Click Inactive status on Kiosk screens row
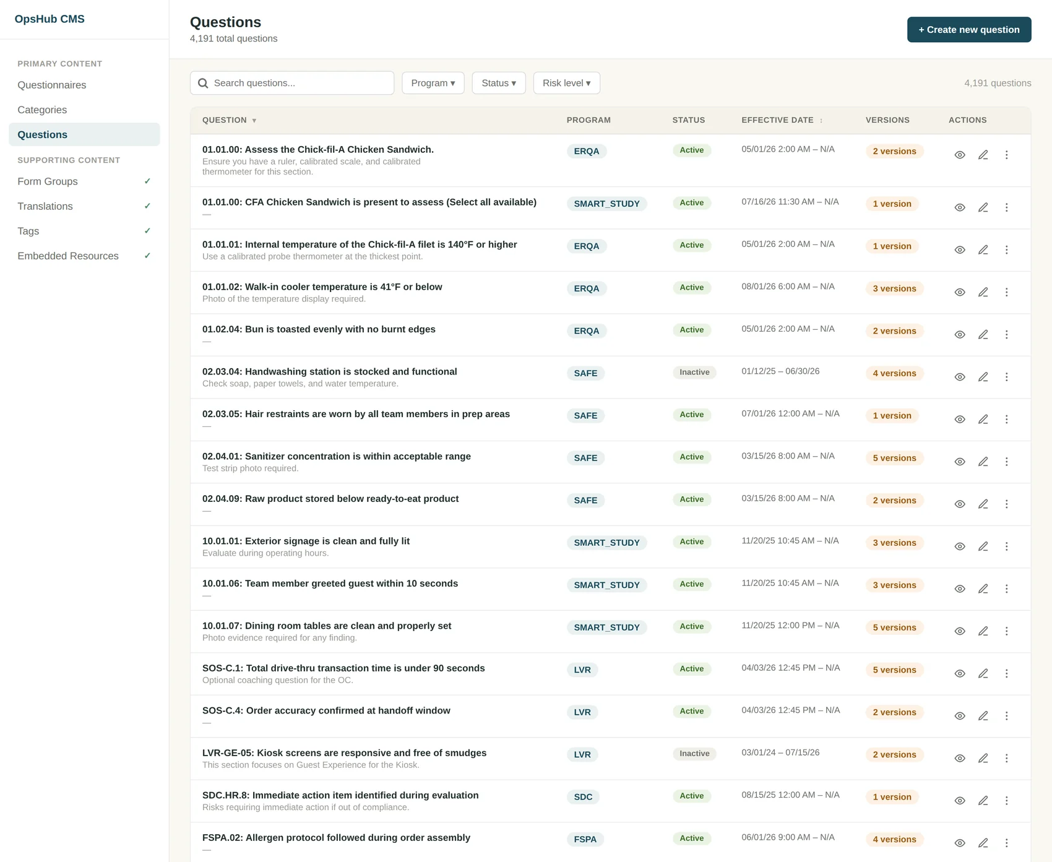This screenshot has width=1052, height=862. pyautogui.click(x=694, y=754)
